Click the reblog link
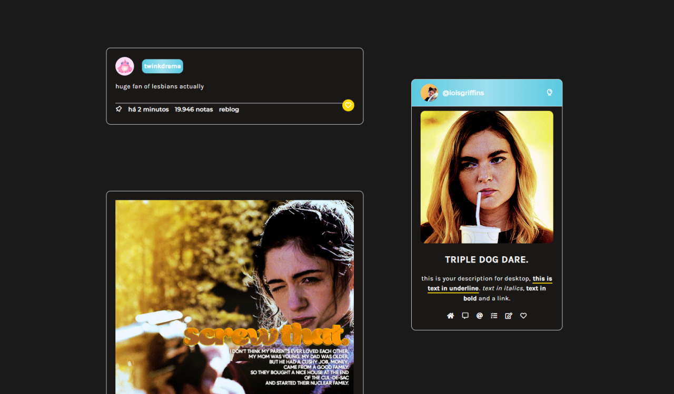This screenshot has height=394, width=674. tap(229, 109)
